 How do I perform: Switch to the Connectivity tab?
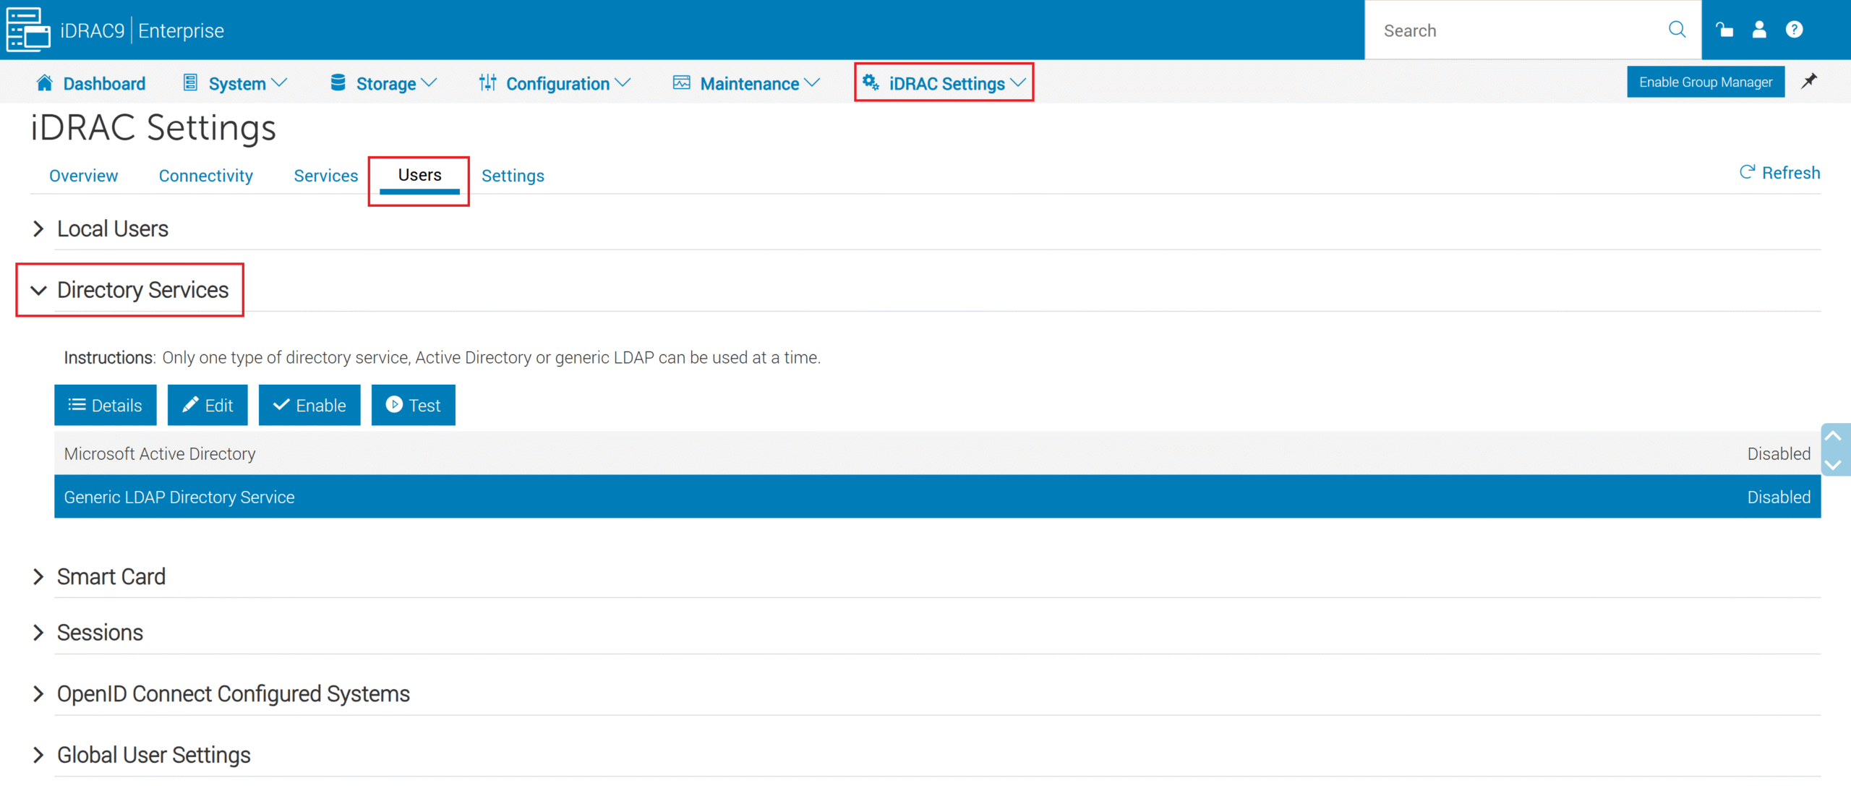pos(205,176)
